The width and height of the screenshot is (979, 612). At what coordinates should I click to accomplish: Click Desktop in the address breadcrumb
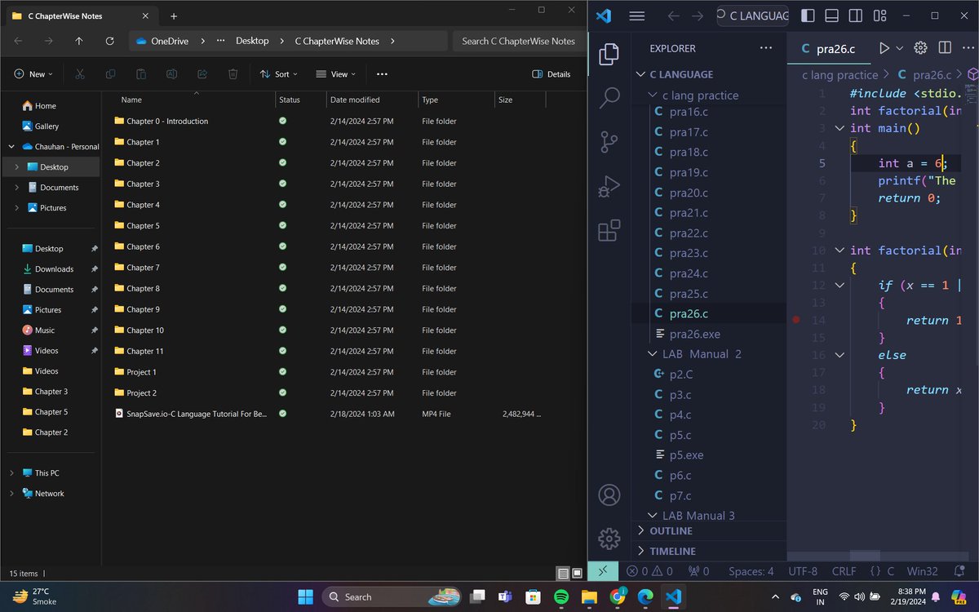pos(252,41)
